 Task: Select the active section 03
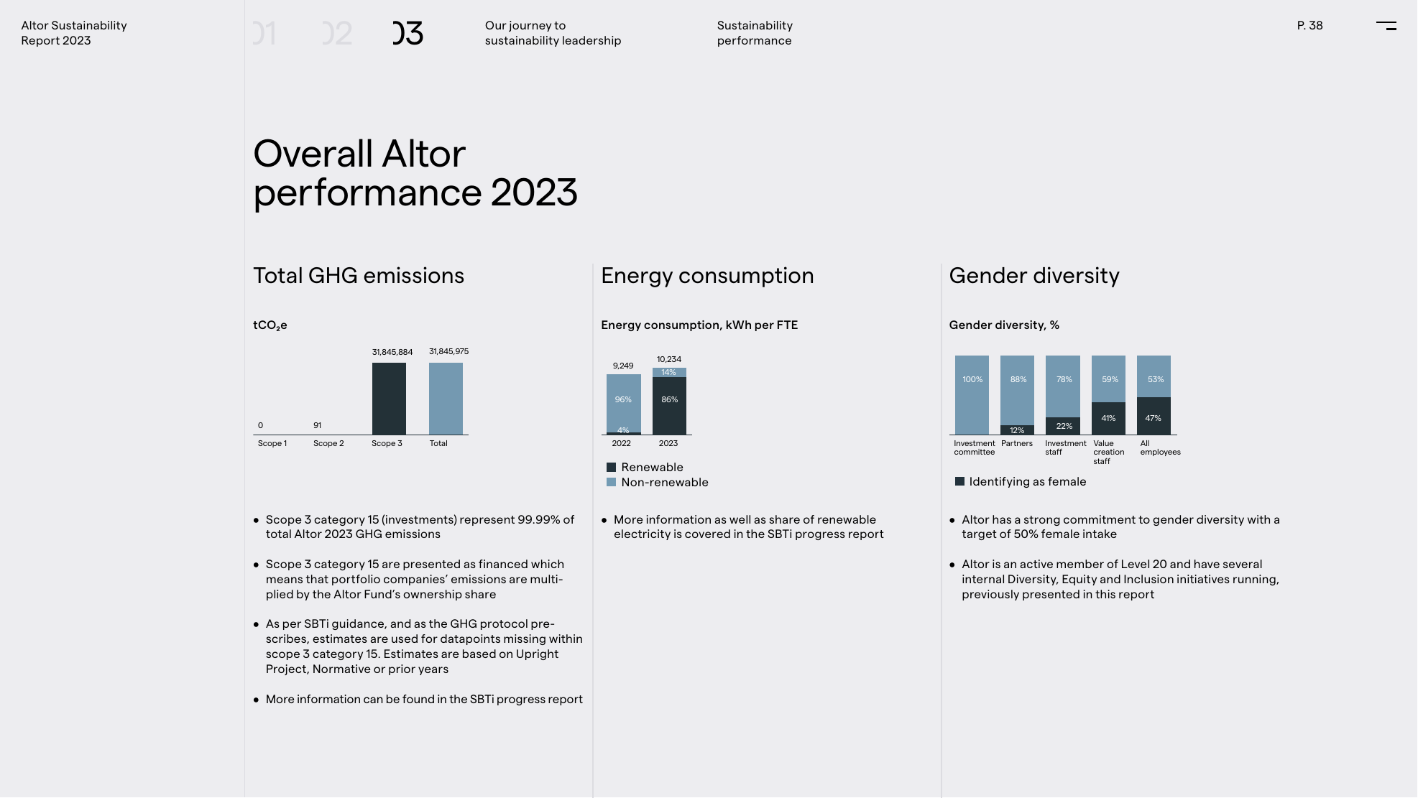click(408, 33)
